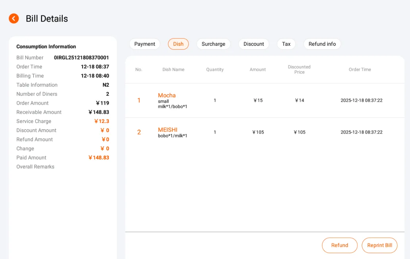Open the Surcharge tab
This screenshot has width=410, height=259.
213,44
